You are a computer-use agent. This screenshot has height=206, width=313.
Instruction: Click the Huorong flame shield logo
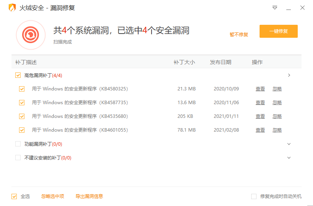point(12,8)
